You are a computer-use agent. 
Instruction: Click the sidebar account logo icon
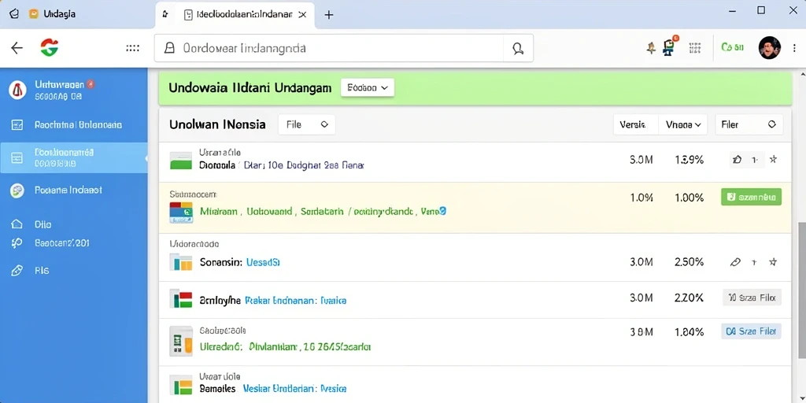[17, 90]
